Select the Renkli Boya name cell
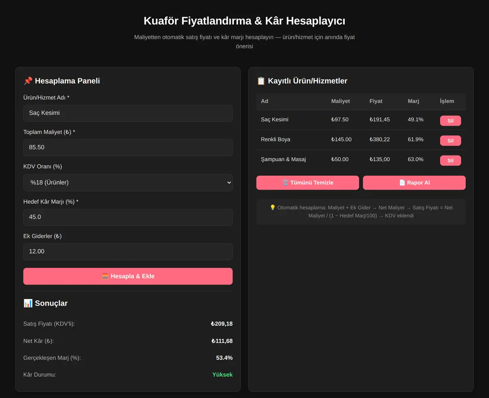 [275, 140]
